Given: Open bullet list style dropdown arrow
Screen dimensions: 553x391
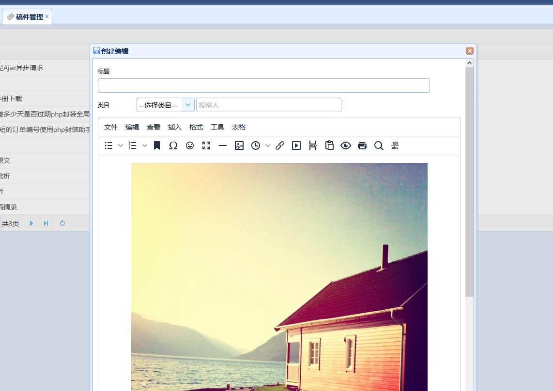Looking at the screenshot, I should click(120, 145).
